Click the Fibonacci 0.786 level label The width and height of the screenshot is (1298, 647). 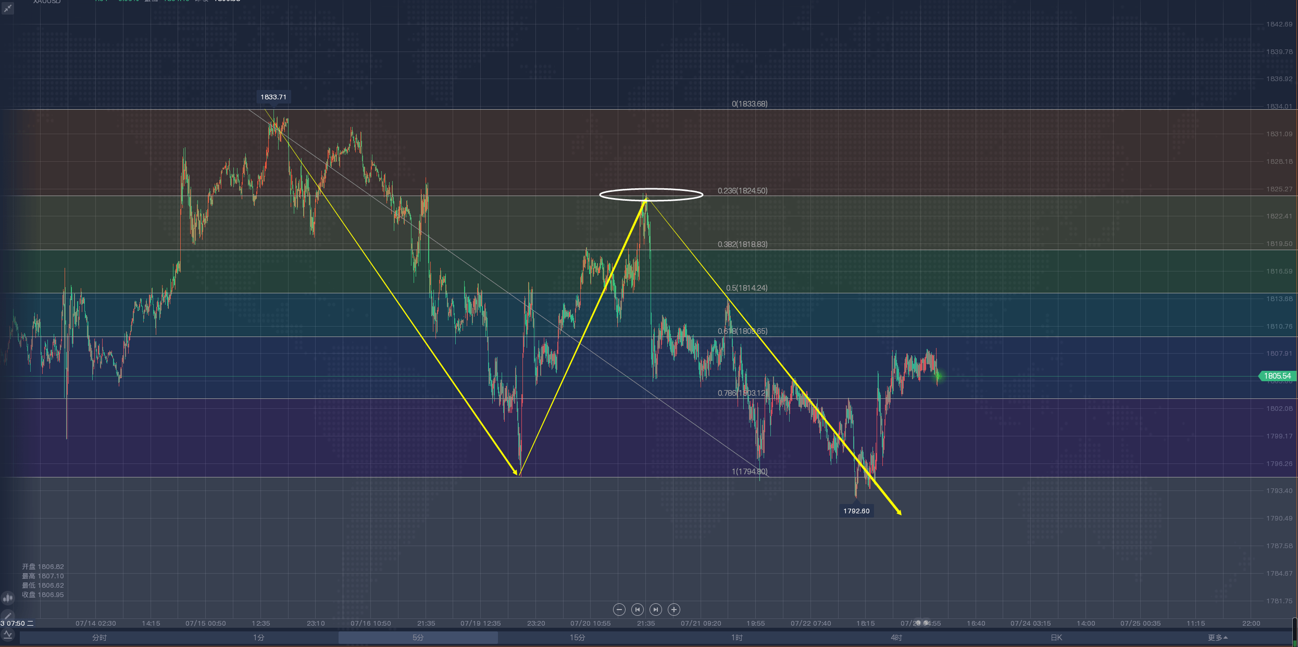(x=742, y=393)
